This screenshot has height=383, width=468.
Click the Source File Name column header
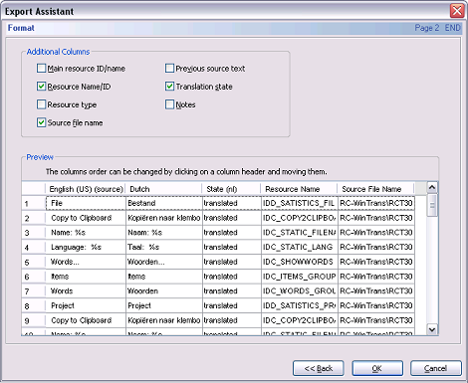376,189
